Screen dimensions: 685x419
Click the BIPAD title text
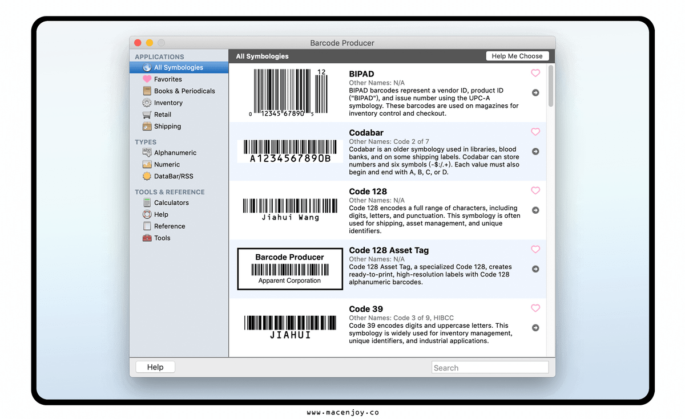point(361,74)
